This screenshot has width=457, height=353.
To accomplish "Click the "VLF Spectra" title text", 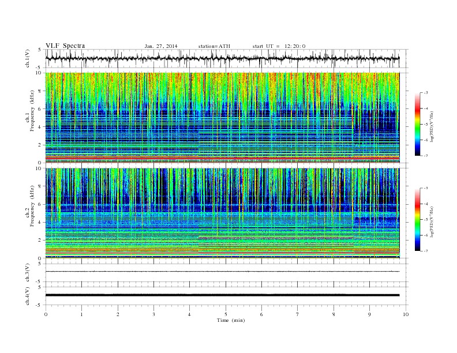I will click(x=65, y=46).
